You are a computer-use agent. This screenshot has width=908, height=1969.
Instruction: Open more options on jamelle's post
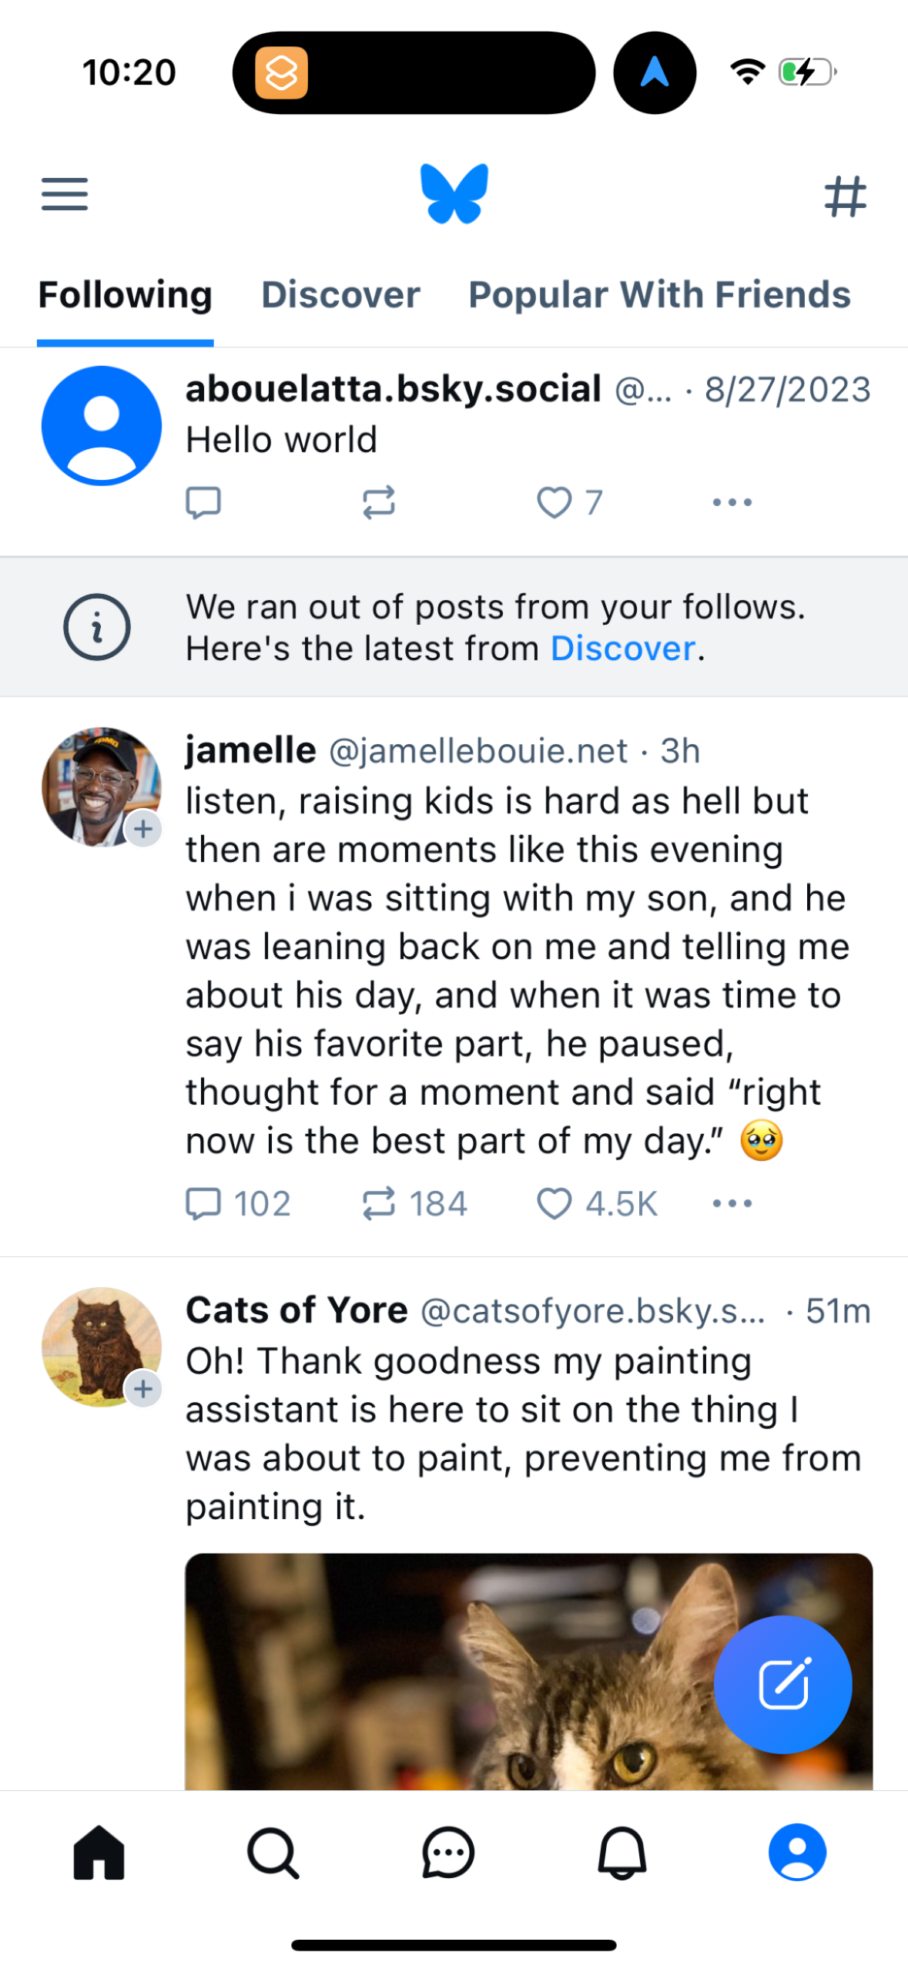(732, 1203)
